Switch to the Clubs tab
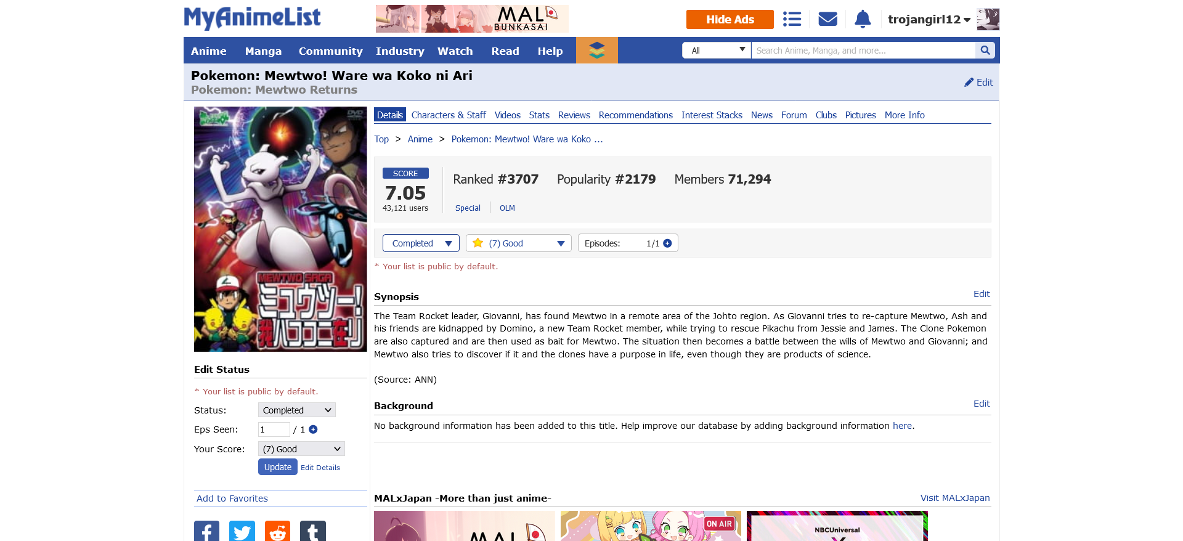 click(826, 115)
